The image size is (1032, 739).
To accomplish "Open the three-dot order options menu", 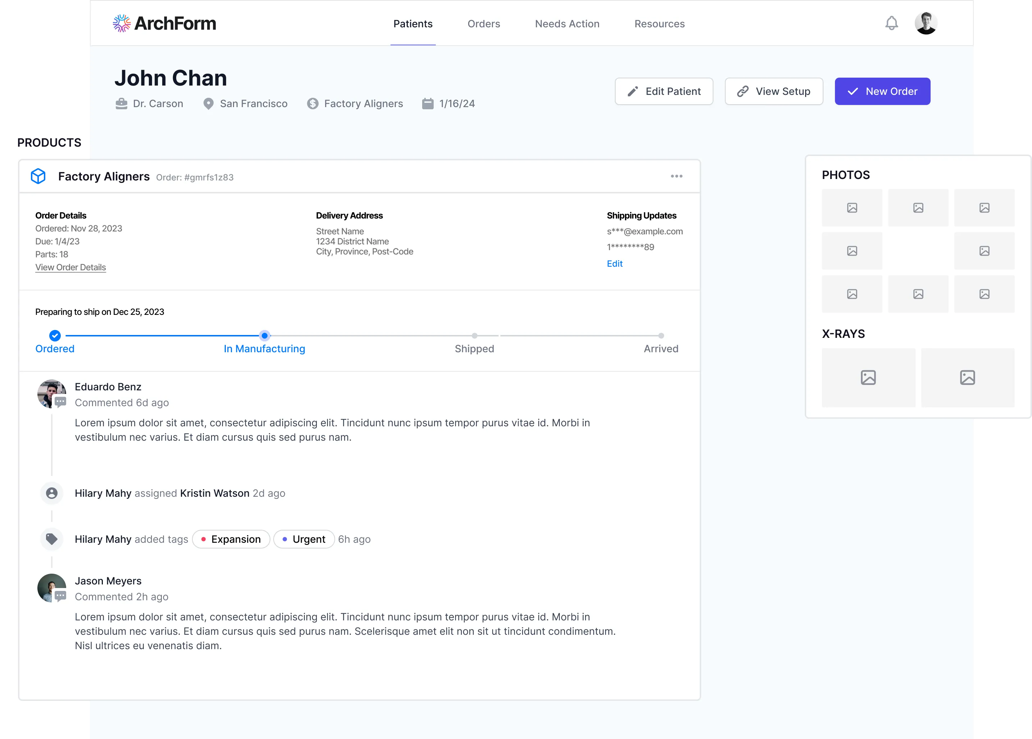I will pyautogui.click(x=677, y=176).
